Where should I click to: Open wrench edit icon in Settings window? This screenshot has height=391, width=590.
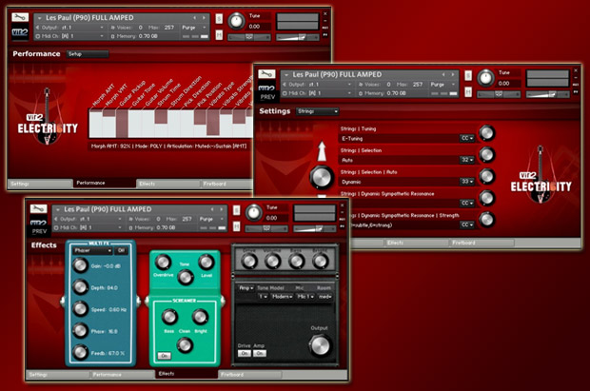[266, 74]
